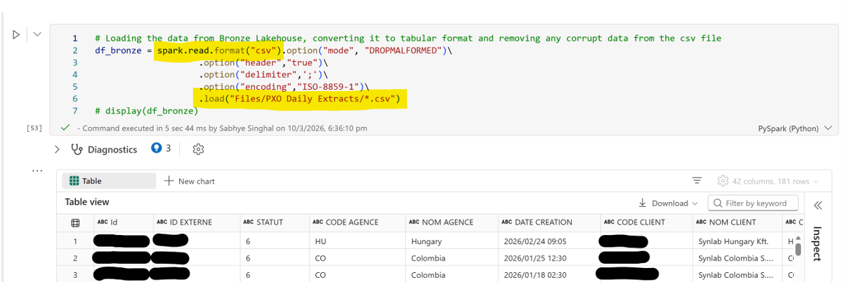Click the download arrow icon
The width and height of the screenshot is (845, 282).
[x=643, y=203]
